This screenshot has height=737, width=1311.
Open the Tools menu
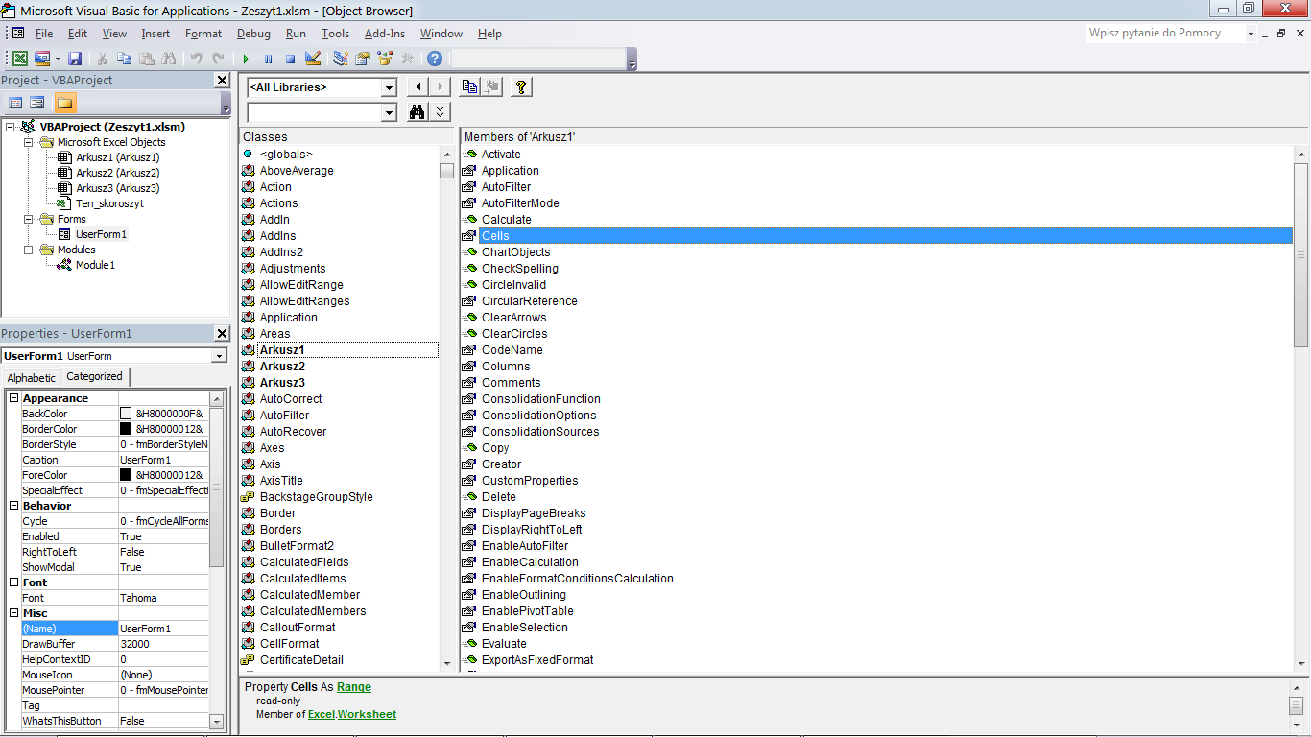click(x=336, y=34)
